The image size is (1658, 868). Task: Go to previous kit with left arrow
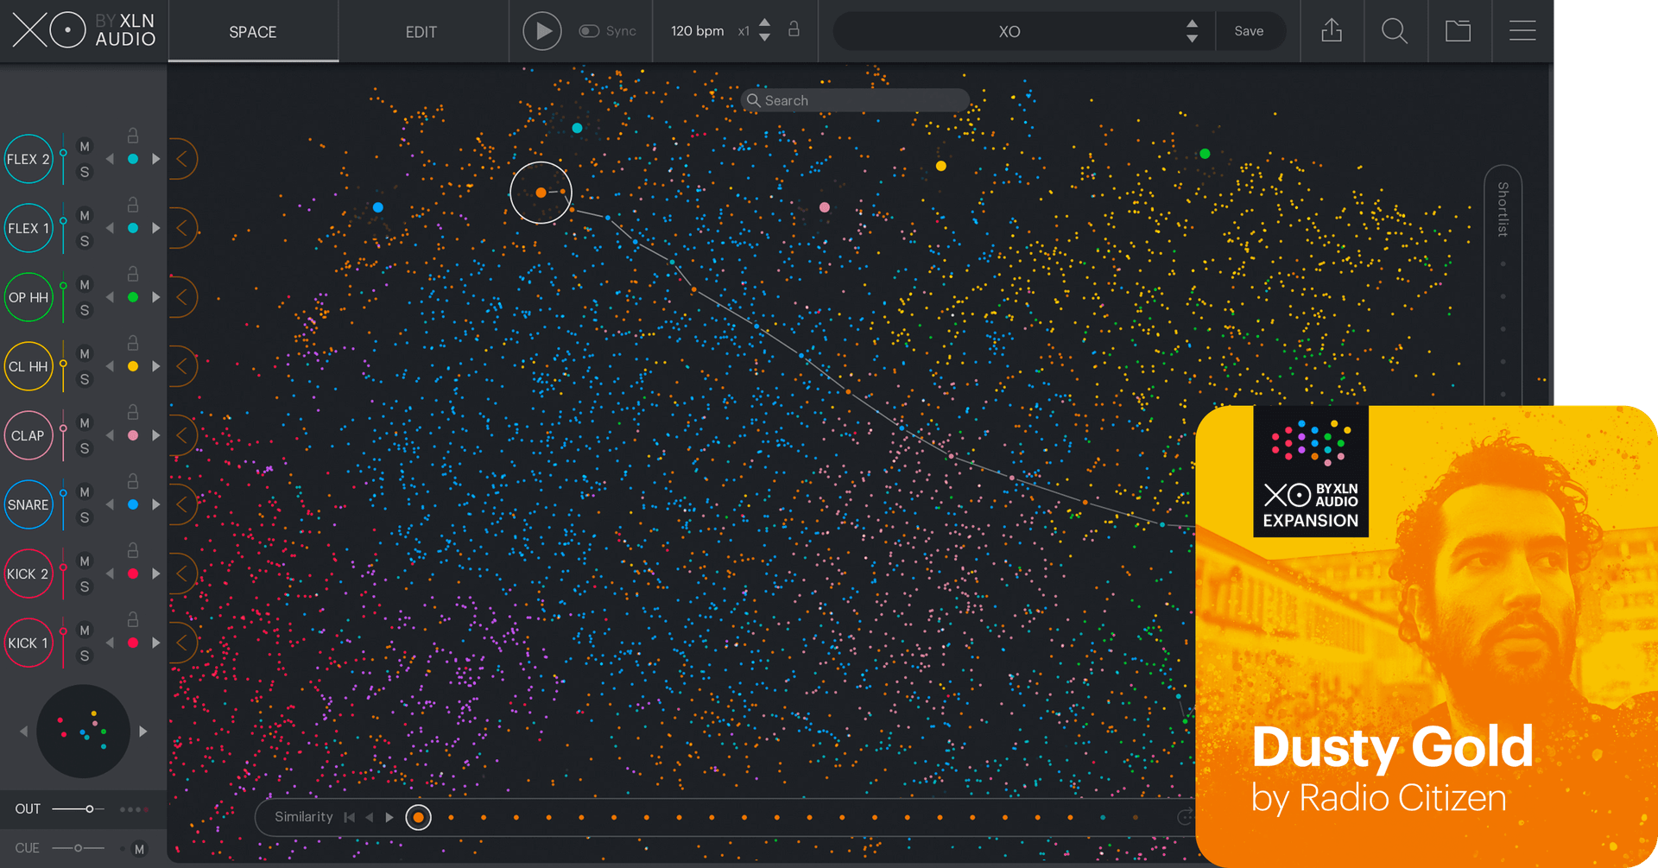click(x=23, y=732)
